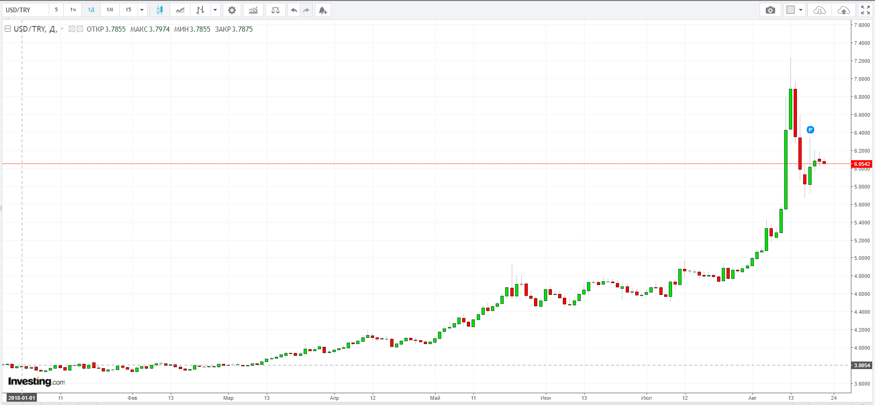Click the Мар label on time axis

[x=228, y=398]
